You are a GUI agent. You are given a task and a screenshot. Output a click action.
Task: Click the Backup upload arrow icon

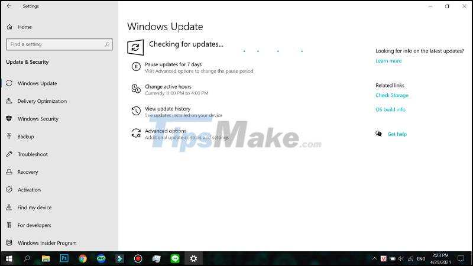tap(9, 137)
